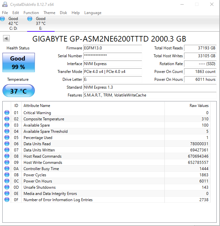This screenshot has width=220, height=226.
Task: Click the status orb for Composite Temperature
Action: tap(7, 119)
